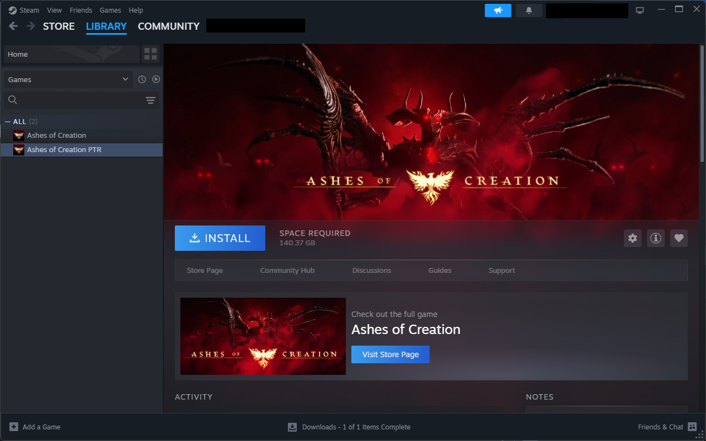Image resolution: width=706 pixels, height=441 pixels.
Task: Show ready to play games icon
Action: [x=156, y=79]
